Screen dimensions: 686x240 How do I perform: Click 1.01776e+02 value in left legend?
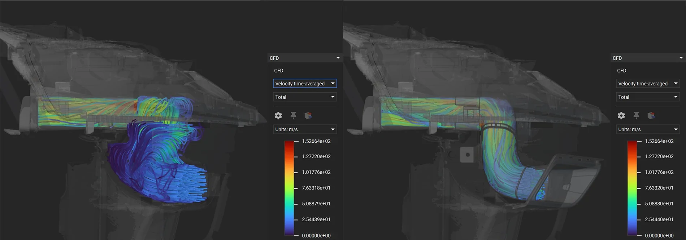(x=316, y=172)
